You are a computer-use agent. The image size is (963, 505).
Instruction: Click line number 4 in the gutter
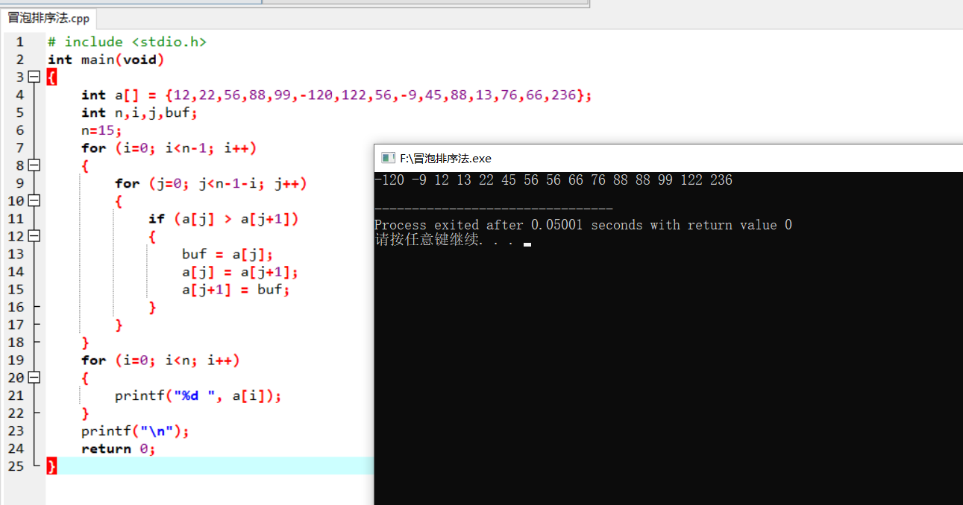click(x=19, y=95)
